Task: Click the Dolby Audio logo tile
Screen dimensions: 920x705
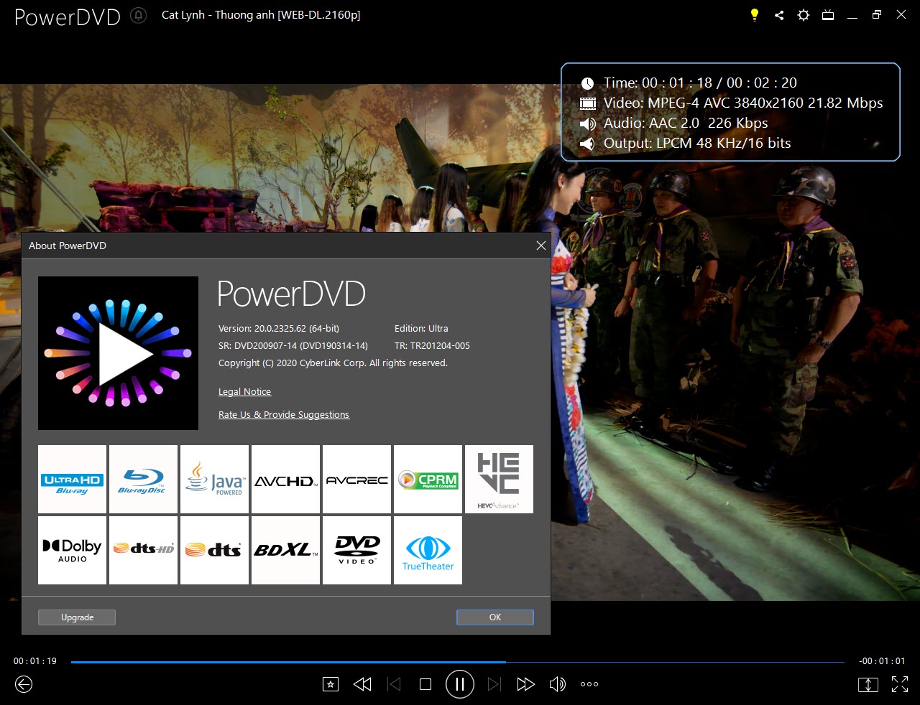Action: click(x=72, y=550)
